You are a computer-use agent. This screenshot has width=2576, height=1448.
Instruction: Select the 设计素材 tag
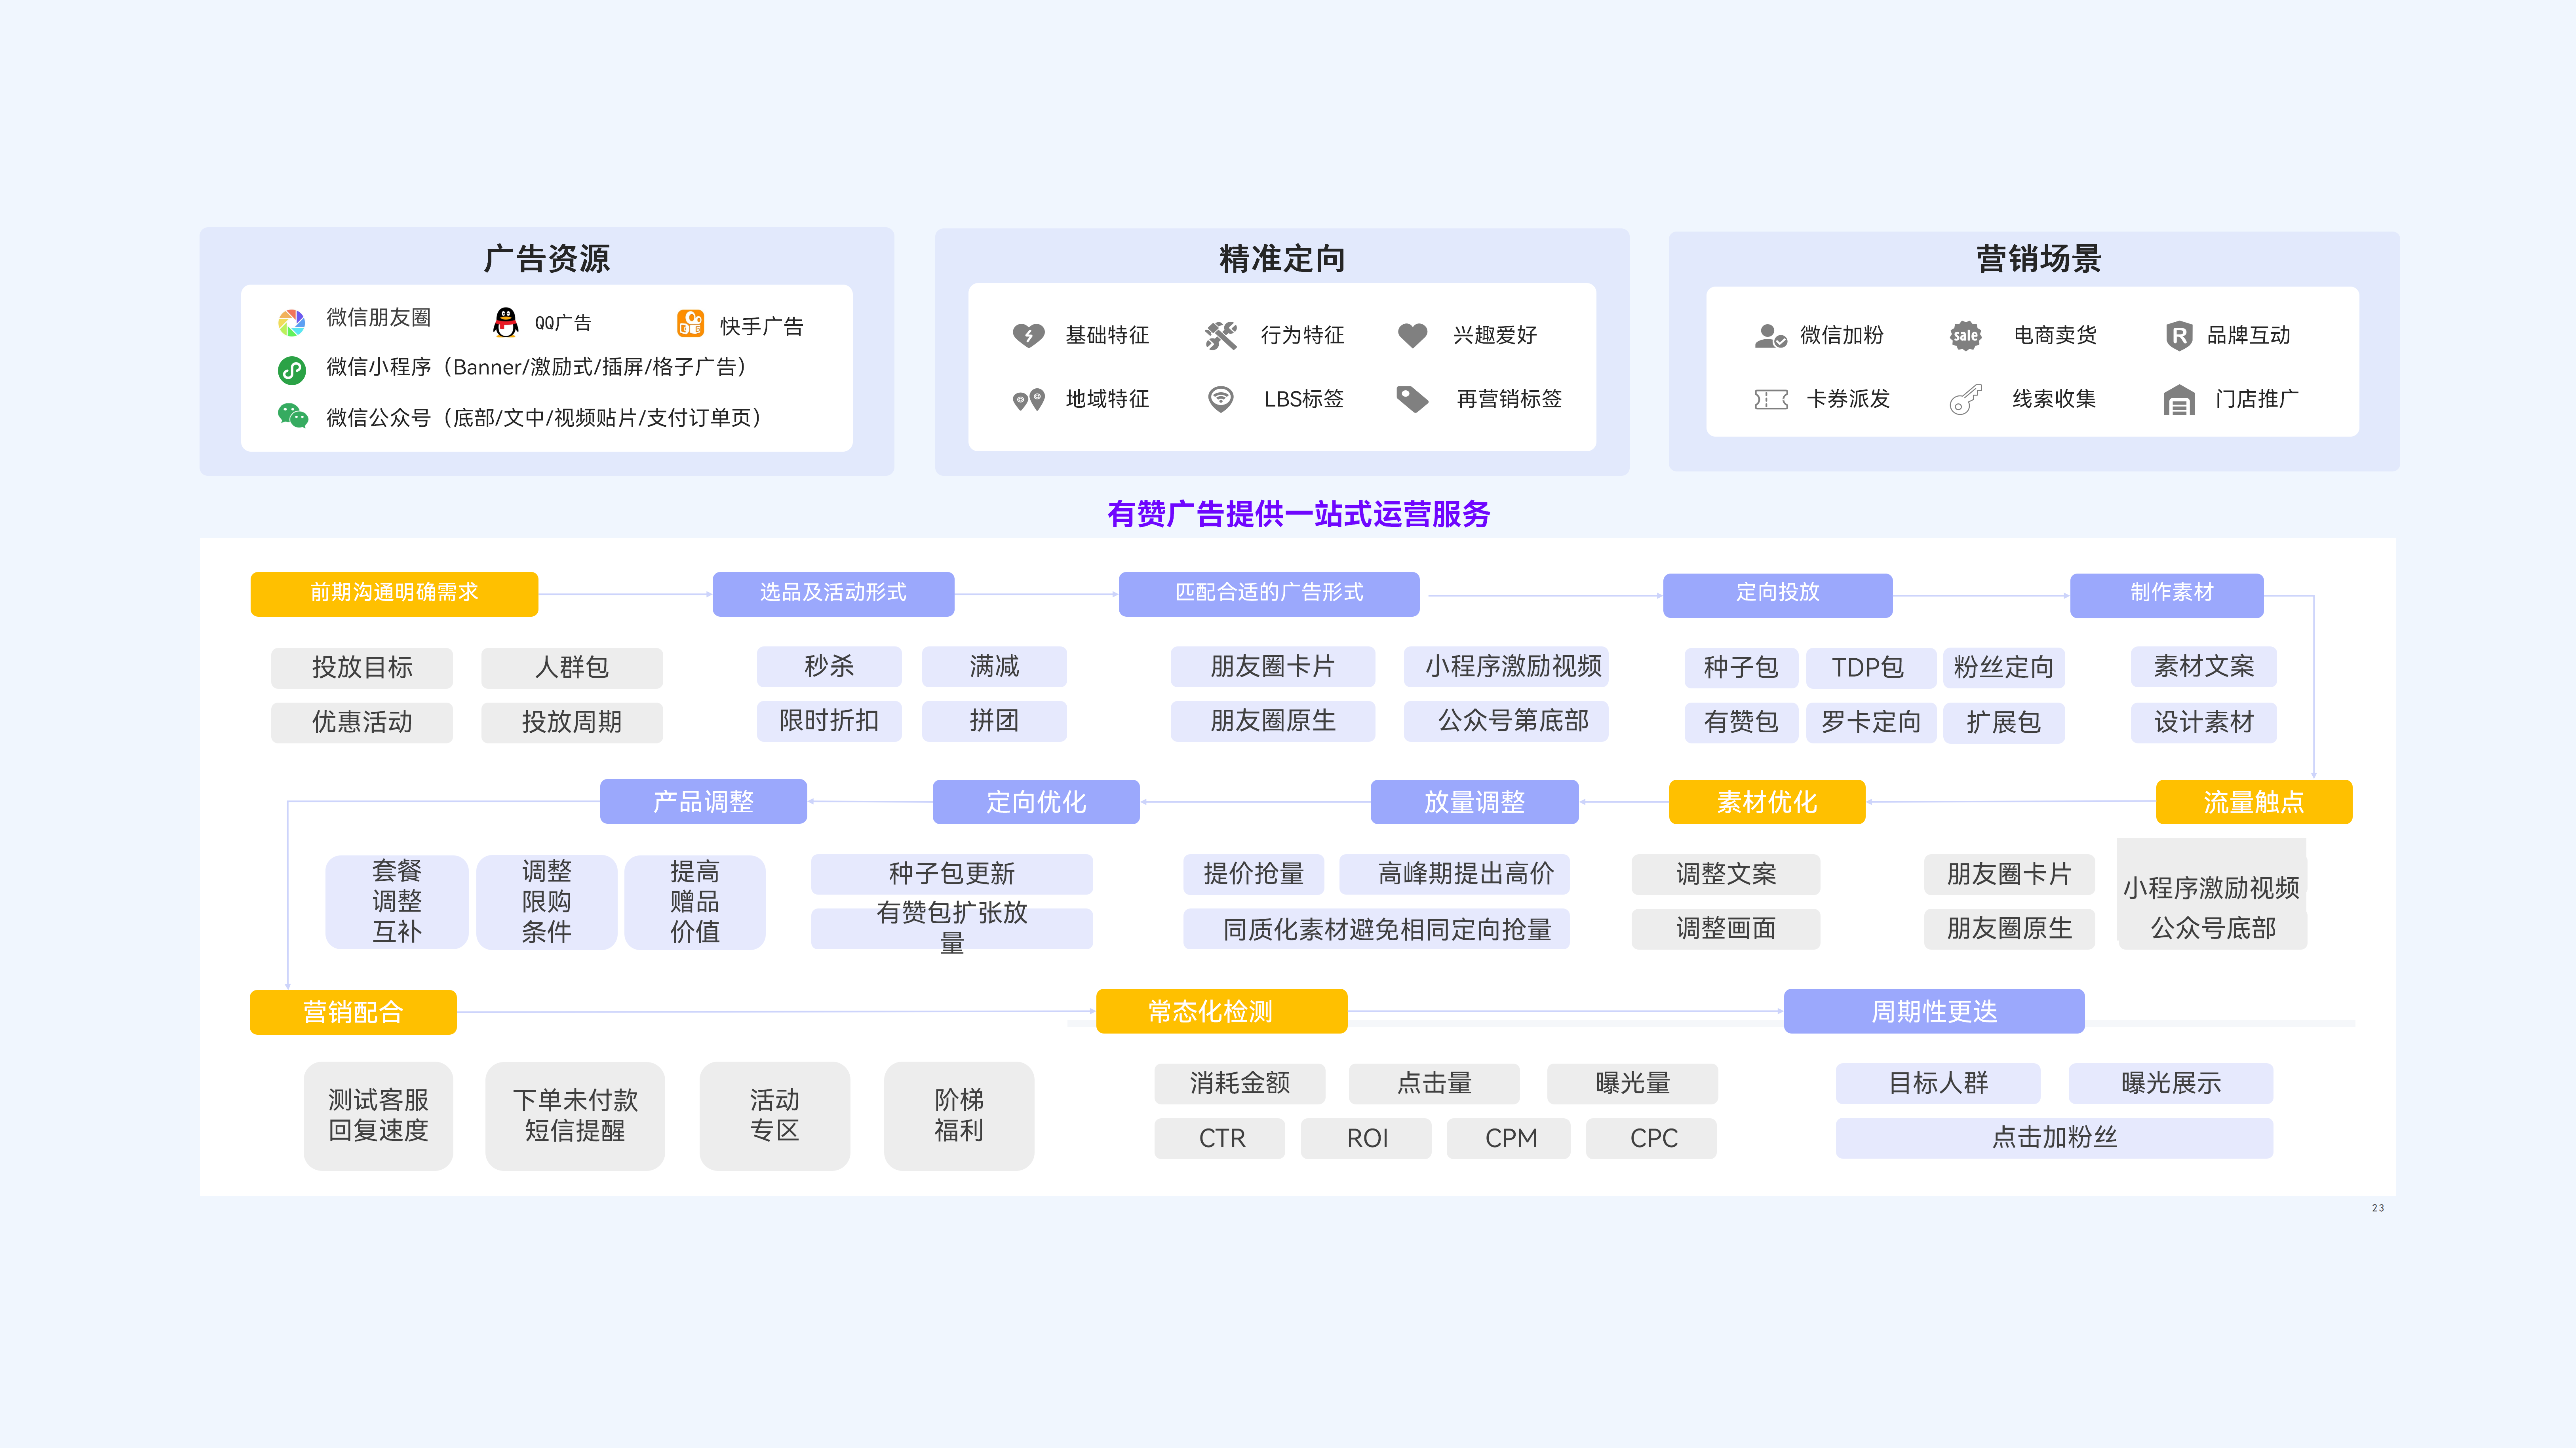[2204, 723]
